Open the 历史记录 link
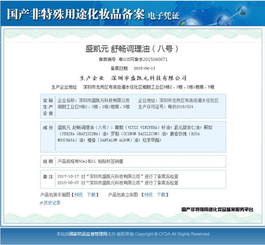 [52, 203]
